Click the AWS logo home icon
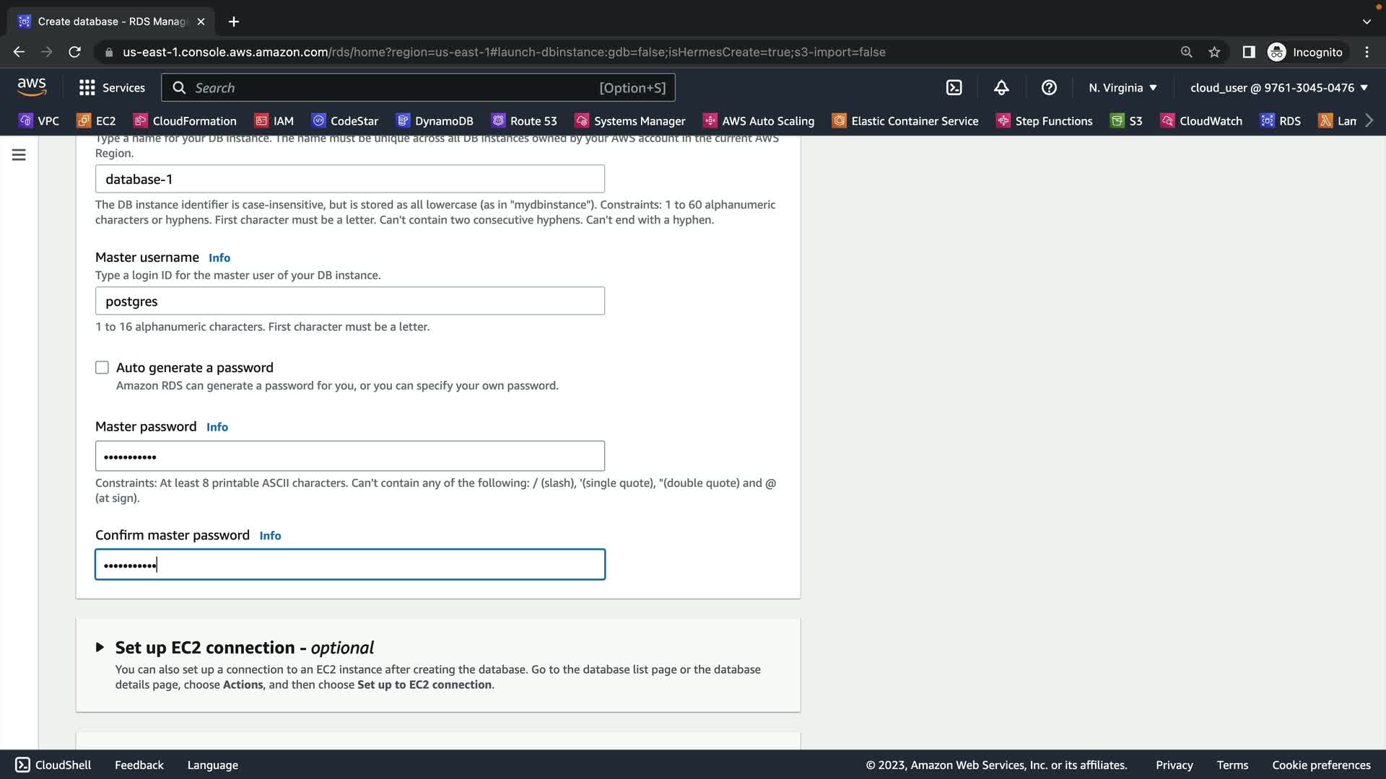This screenshot has height=779, width=1386. pyautogui.click(x=32, y=87)
